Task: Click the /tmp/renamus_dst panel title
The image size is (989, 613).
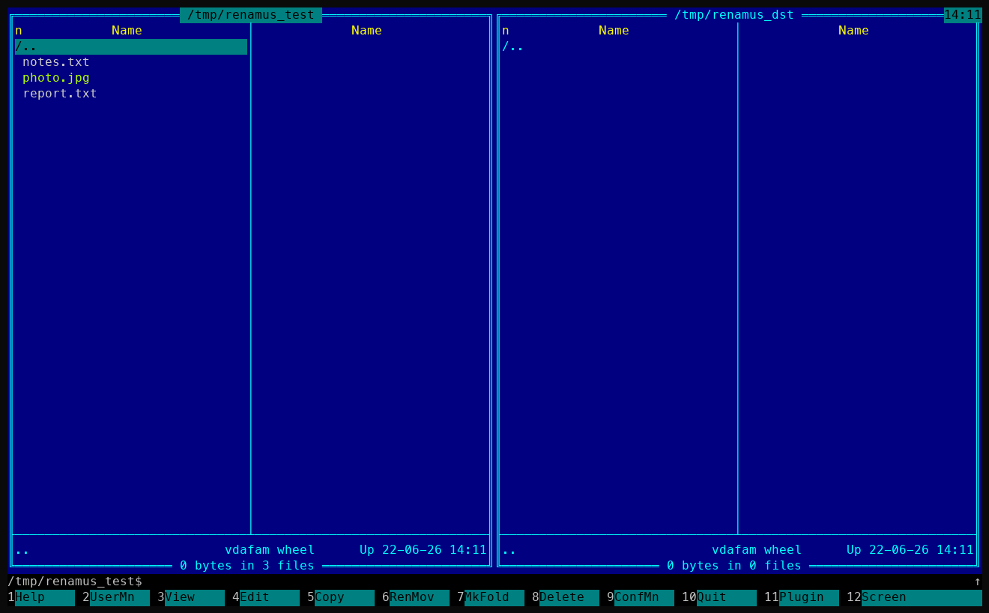Action: 734,15
